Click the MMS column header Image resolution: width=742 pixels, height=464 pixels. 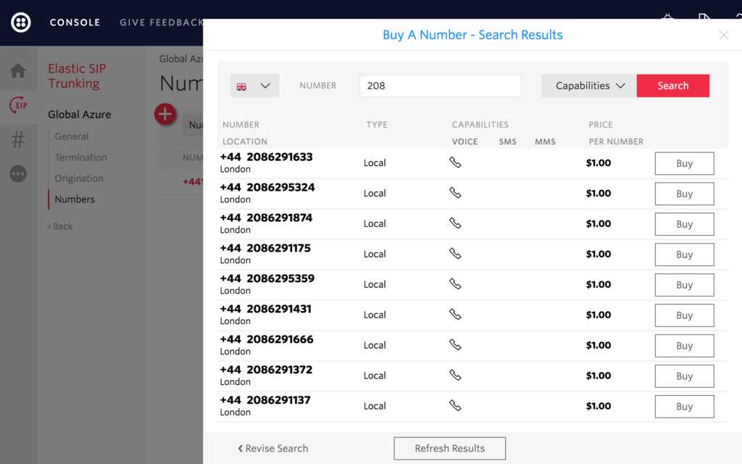[x=545, y=141]
